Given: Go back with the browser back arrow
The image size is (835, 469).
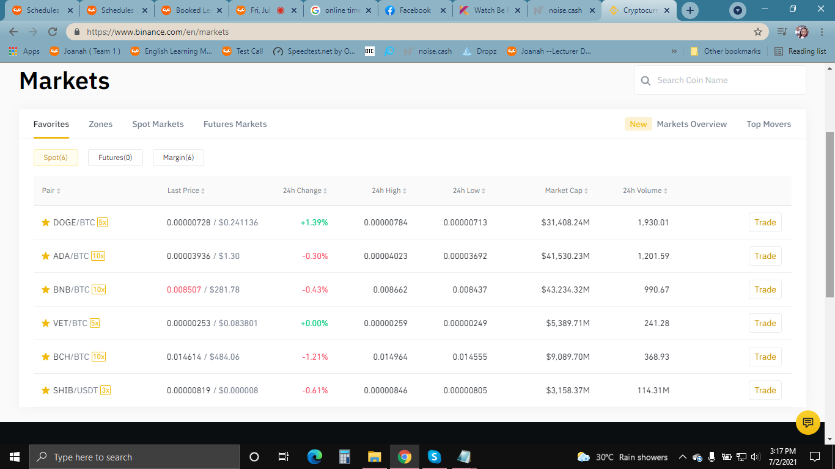Looking at the screenshot, I should pos(13,32).
